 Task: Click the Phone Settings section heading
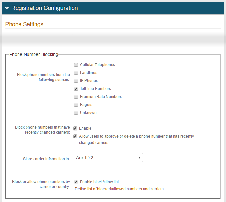[24, 24]
